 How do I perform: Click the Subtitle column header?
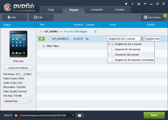(x=151, y=25)
